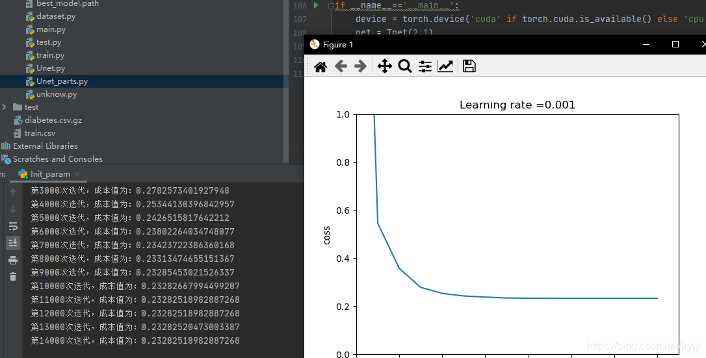Click the scroll up arrow in run console
Screen dimensions: 706x358
click(13, 192)
